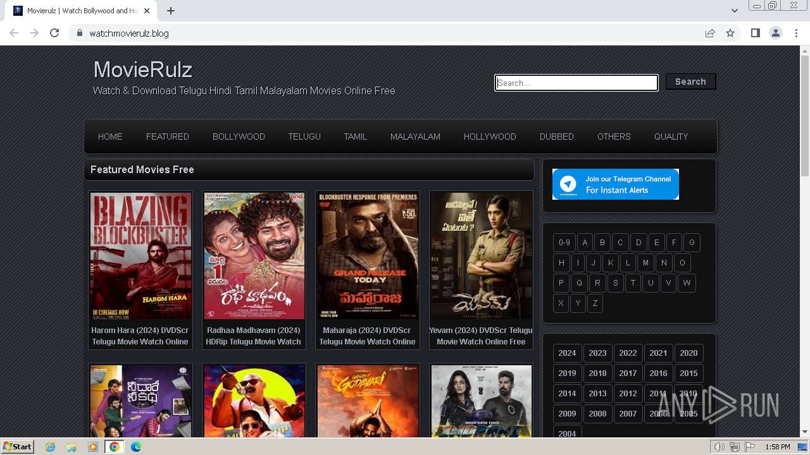This screenshot has width=810, height=455.
Task: Click Harom Hara (2024) DVDScr title link
Action: pos(140,336)
